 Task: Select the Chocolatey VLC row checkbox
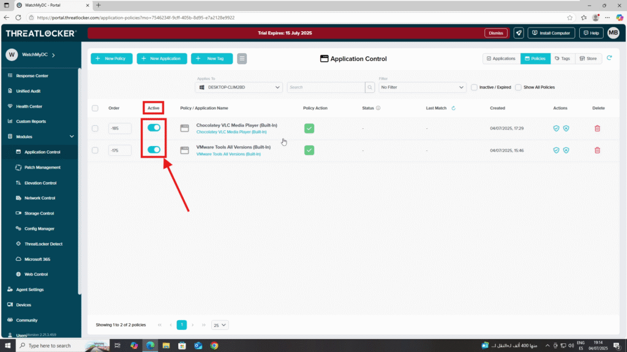95,128
